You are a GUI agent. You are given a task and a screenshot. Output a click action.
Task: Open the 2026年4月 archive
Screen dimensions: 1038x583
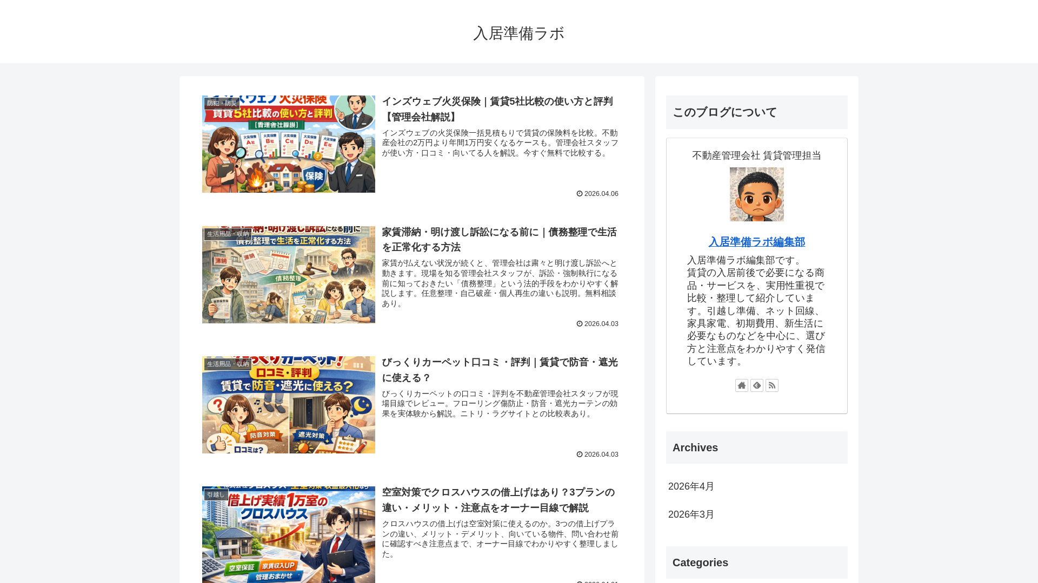point(691,486)
